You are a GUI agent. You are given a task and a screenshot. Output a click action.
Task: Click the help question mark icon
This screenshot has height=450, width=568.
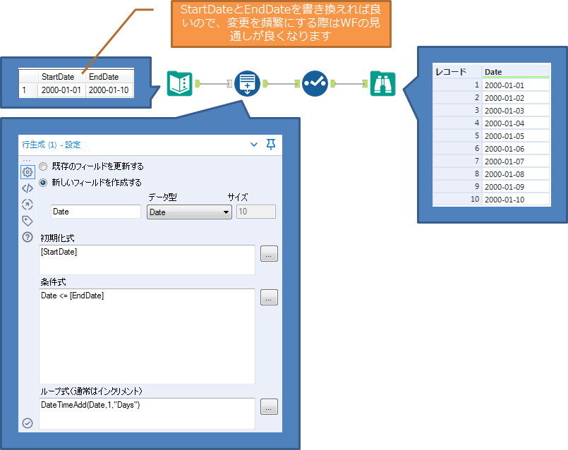(28, 237)
